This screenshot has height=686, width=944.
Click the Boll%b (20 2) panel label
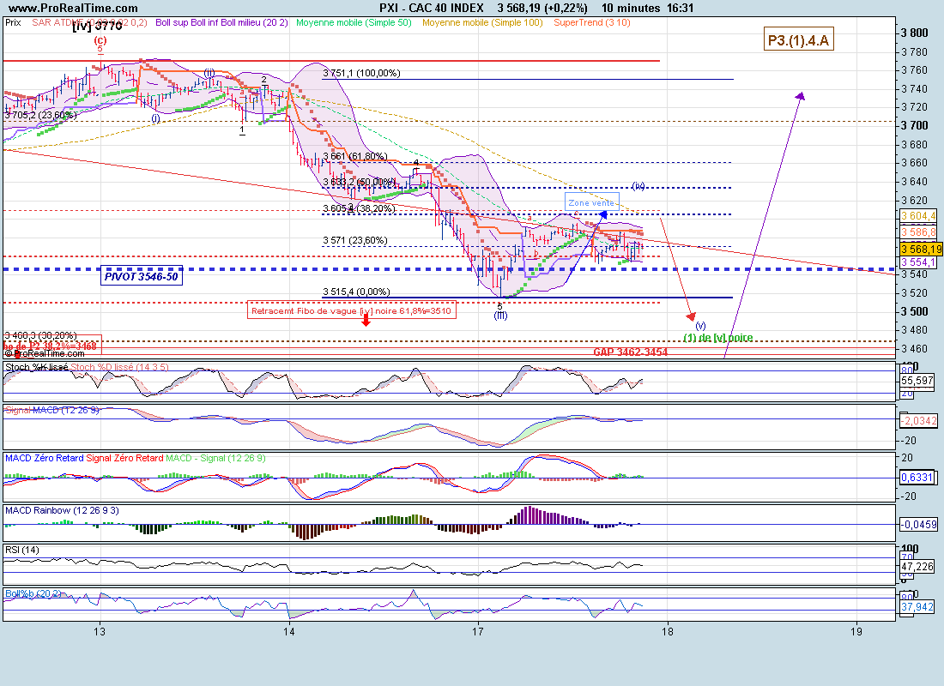point(33,594)
